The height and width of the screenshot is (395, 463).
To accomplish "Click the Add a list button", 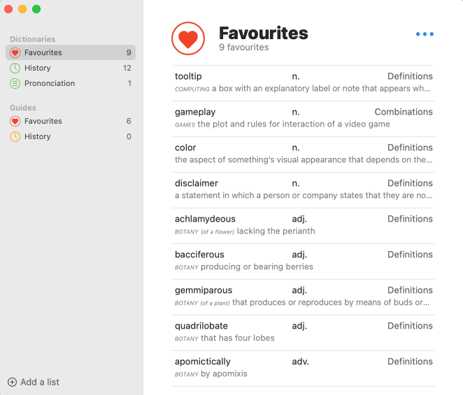I will [x=39, y=382].
